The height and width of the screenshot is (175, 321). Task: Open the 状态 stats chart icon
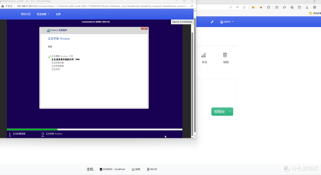tap(204, 55)
